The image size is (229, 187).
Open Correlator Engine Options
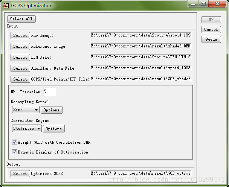click(54, 129)
